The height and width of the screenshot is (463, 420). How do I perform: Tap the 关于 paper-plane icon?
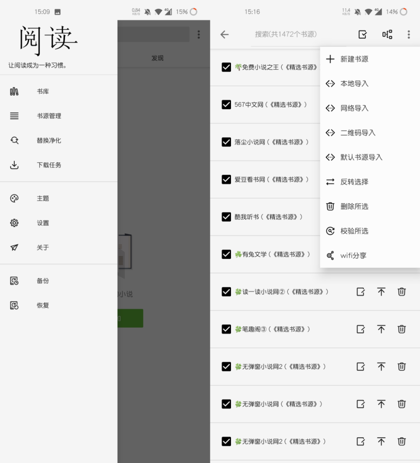[14, 247]
